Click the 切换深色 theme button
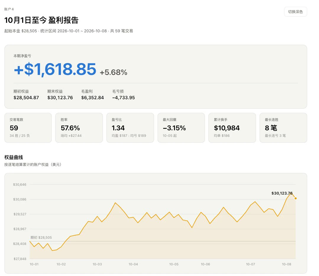Image resolution: width=319 pixels, height=276 pixels. click(x=295, y=12)
